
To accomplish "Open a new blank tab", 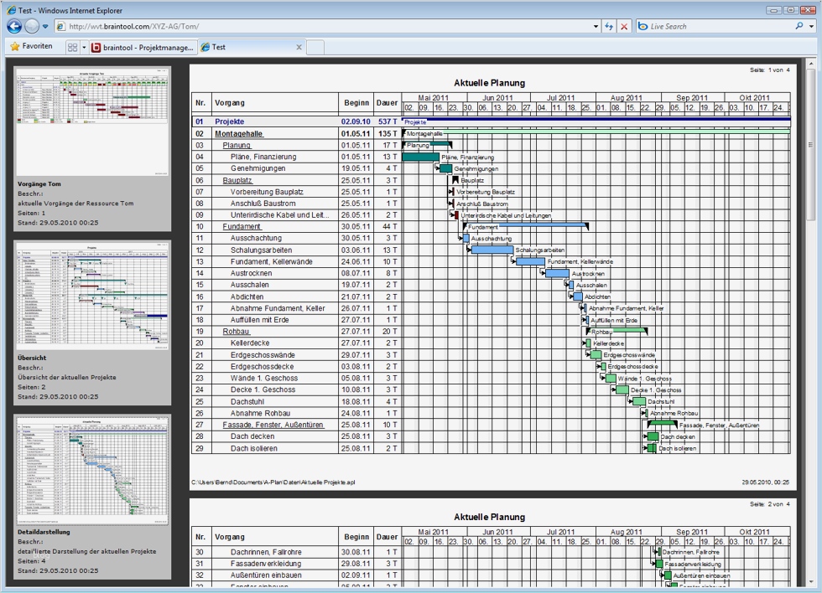I will 315,47.
